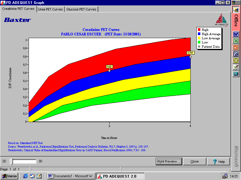Click the Office bar control icon at top

[236, 10]
